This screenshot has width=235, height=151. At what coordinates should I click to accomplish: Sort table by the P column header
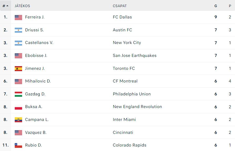click(x=230, y=6)
